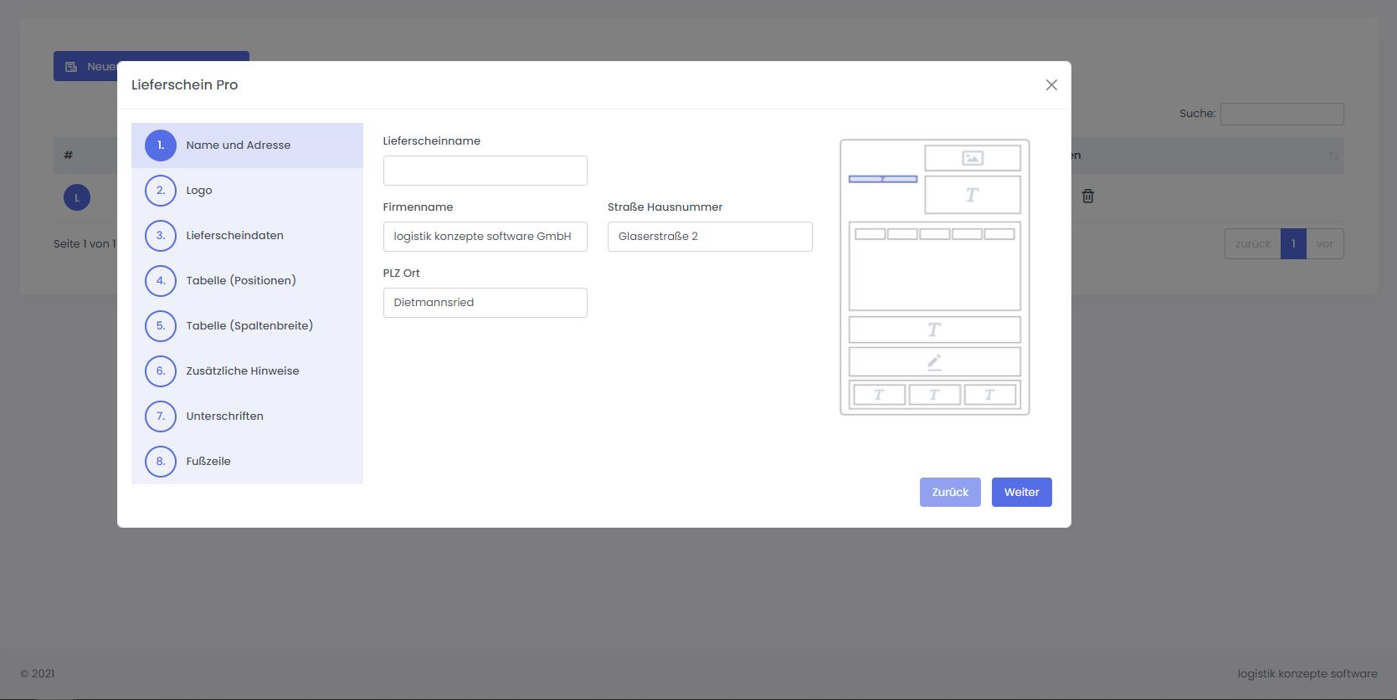Focus the Lieferscheinname input field
Screen dimensions: 1397x700
[485, 171]
